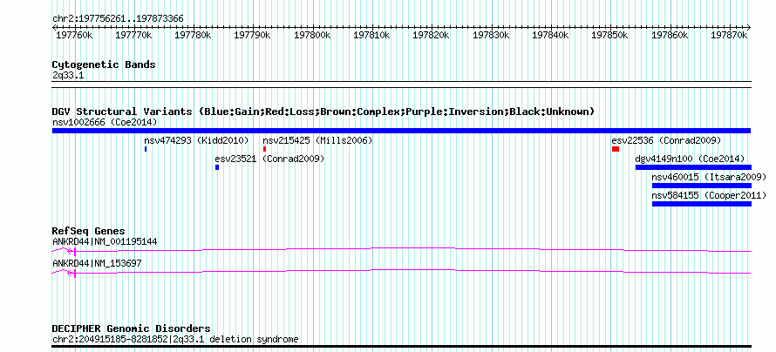The height and width of the screenshot is (352, 776).
Task: Click the 197790k ruler position
Action: (252, 35)
